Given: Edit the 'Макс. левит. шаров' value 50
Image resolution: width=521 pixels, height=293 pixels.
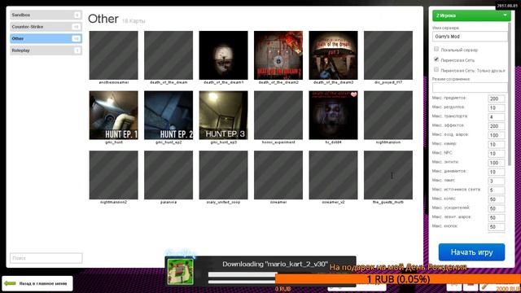Looking at the screenshot, I should [497, 217].
